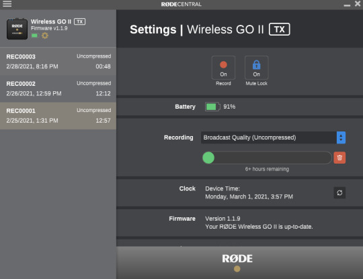Select recording REC00001
The image size is (363, 279).
[x=58, y=116]
